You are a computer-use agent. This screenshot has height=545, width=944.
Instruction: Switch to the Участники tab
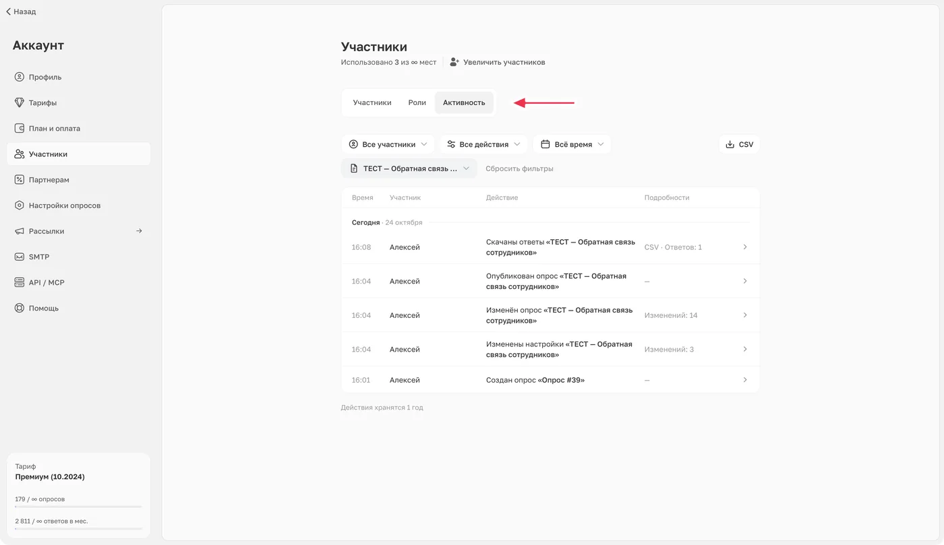[372, 102]
